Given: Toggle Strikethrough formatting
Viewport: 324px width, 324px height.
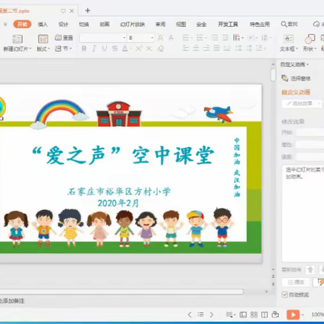Looking at the screenshot, I should tap(115, 49).
